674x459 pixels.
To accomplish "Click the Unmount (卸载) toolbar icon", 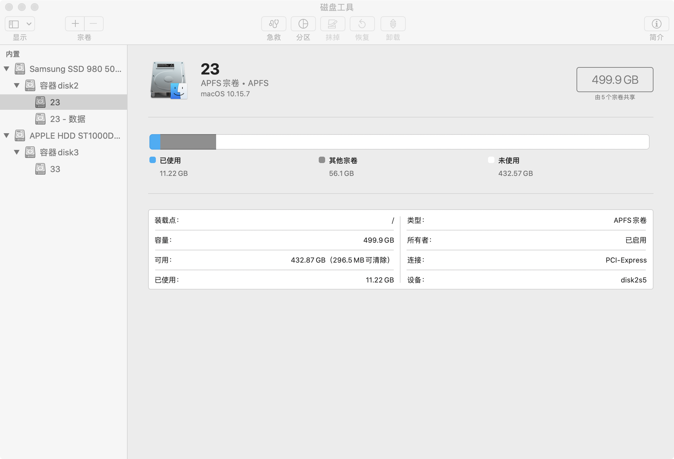I will pyautogui.click(x=393, y=24).
